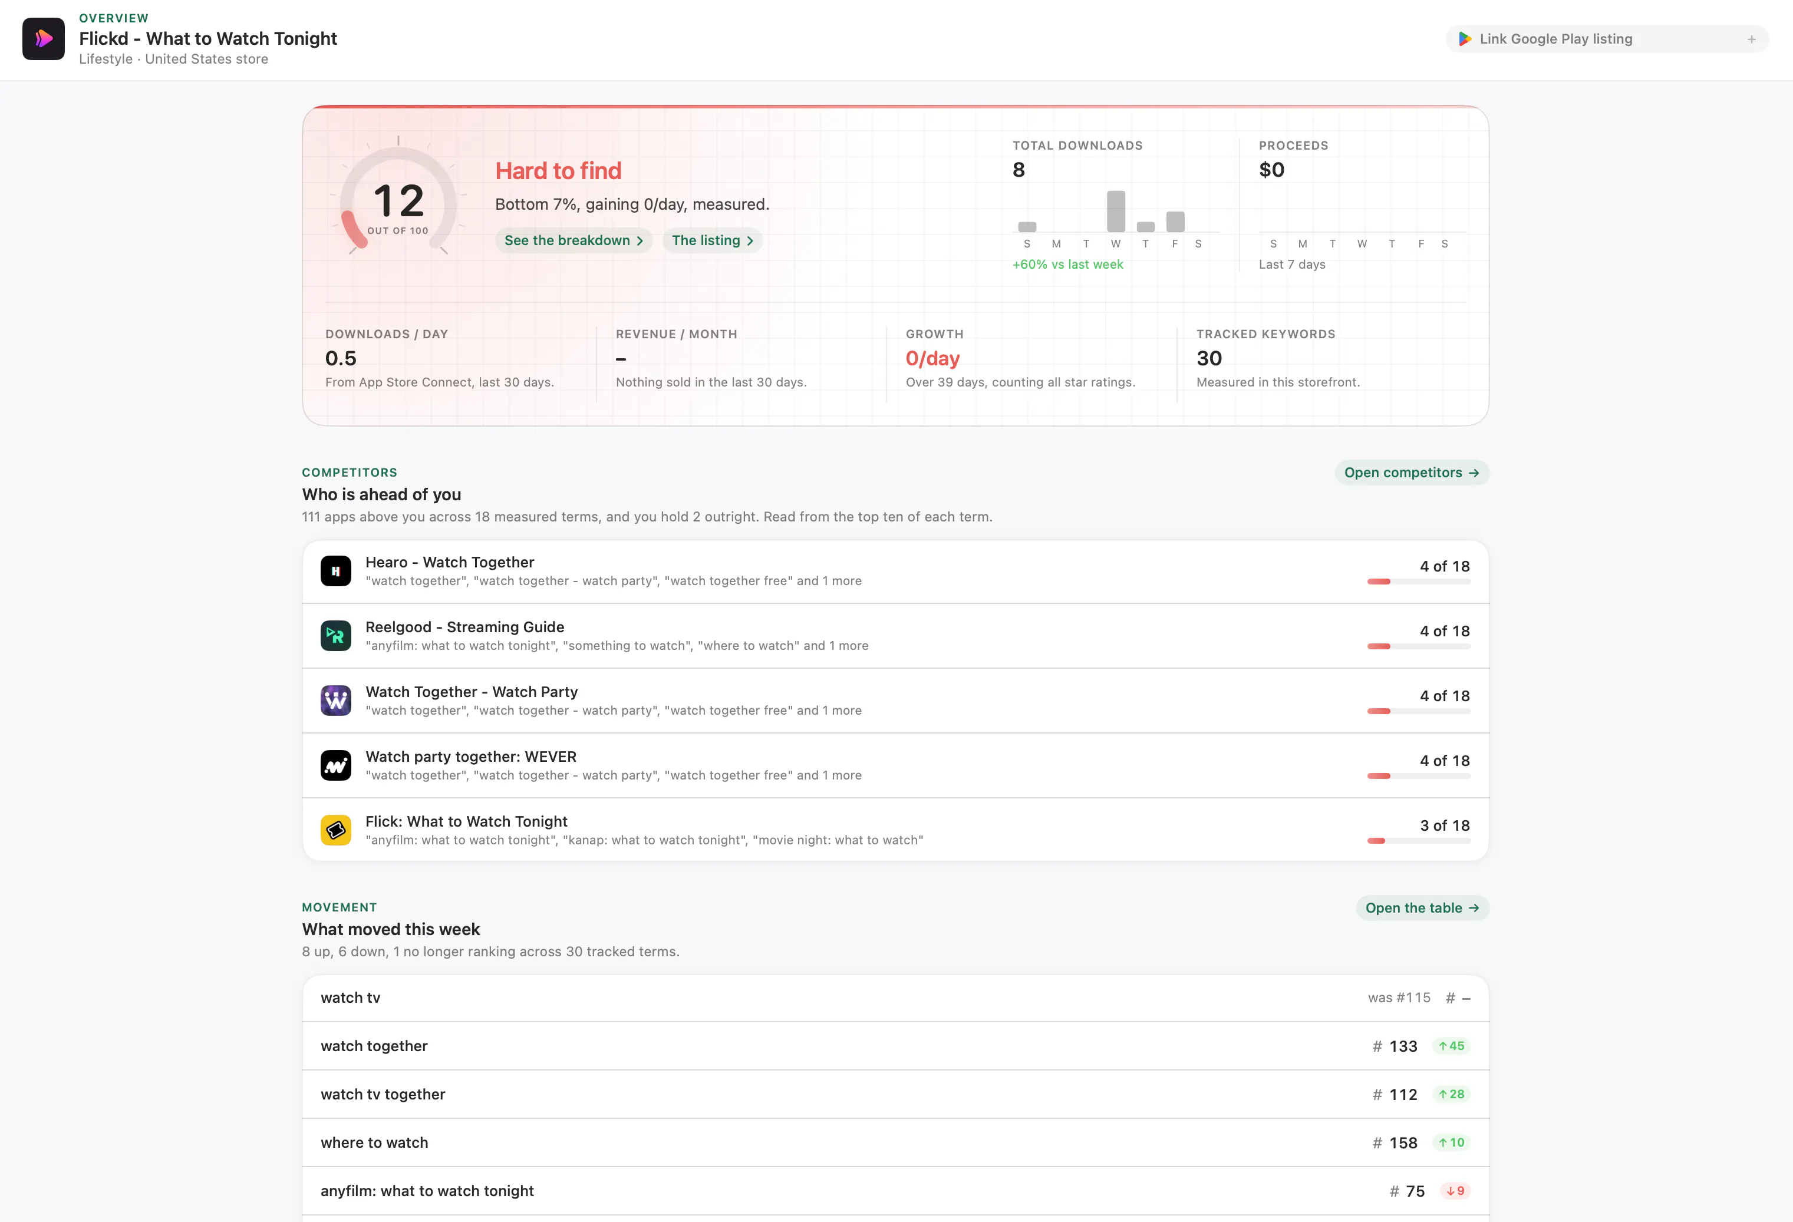Click the Google Play logo icon

pyautogui.click(x=1464, y=38)
